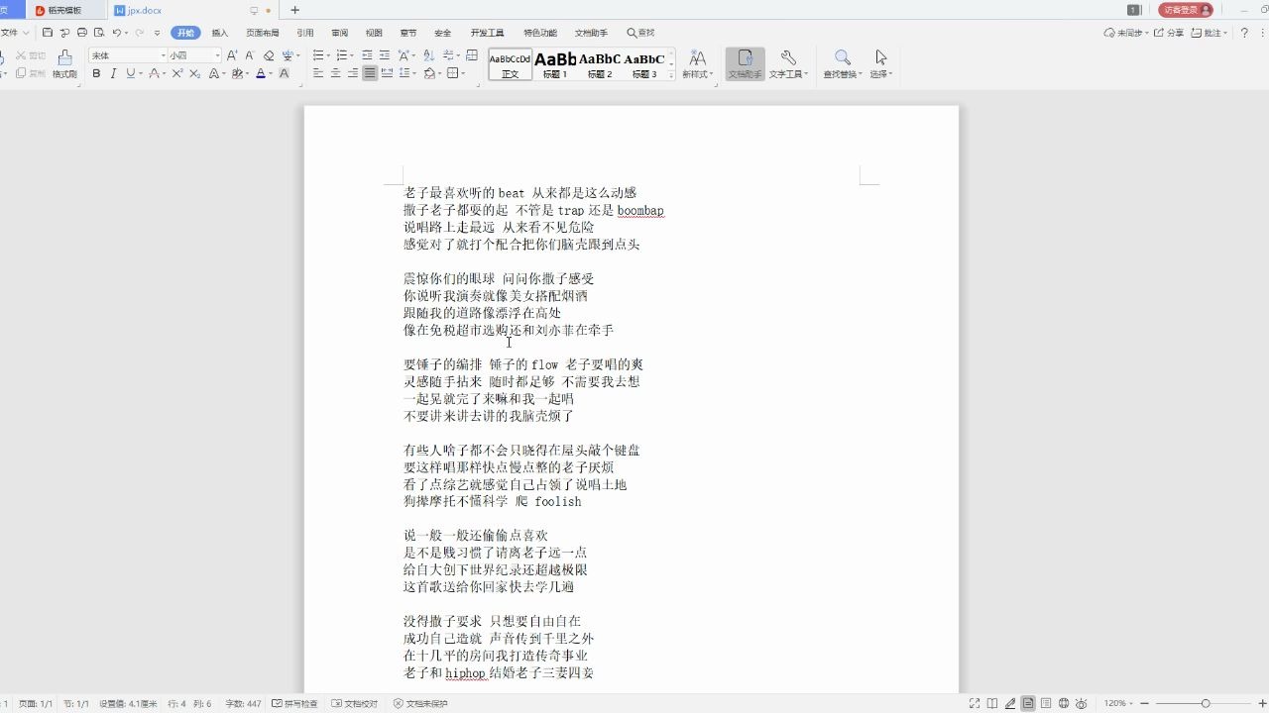Viewport: 1269px width, 713px height.
Task: Open the zoom percentage (120%) dropdown
Action: click(1119, 703)
